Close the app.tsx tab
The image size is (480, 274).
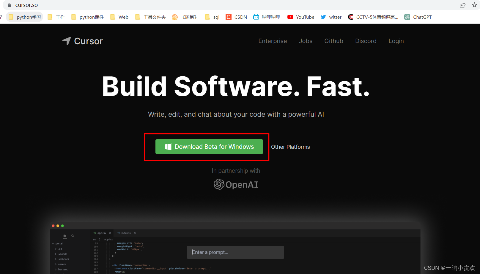(x=110, y=233)
